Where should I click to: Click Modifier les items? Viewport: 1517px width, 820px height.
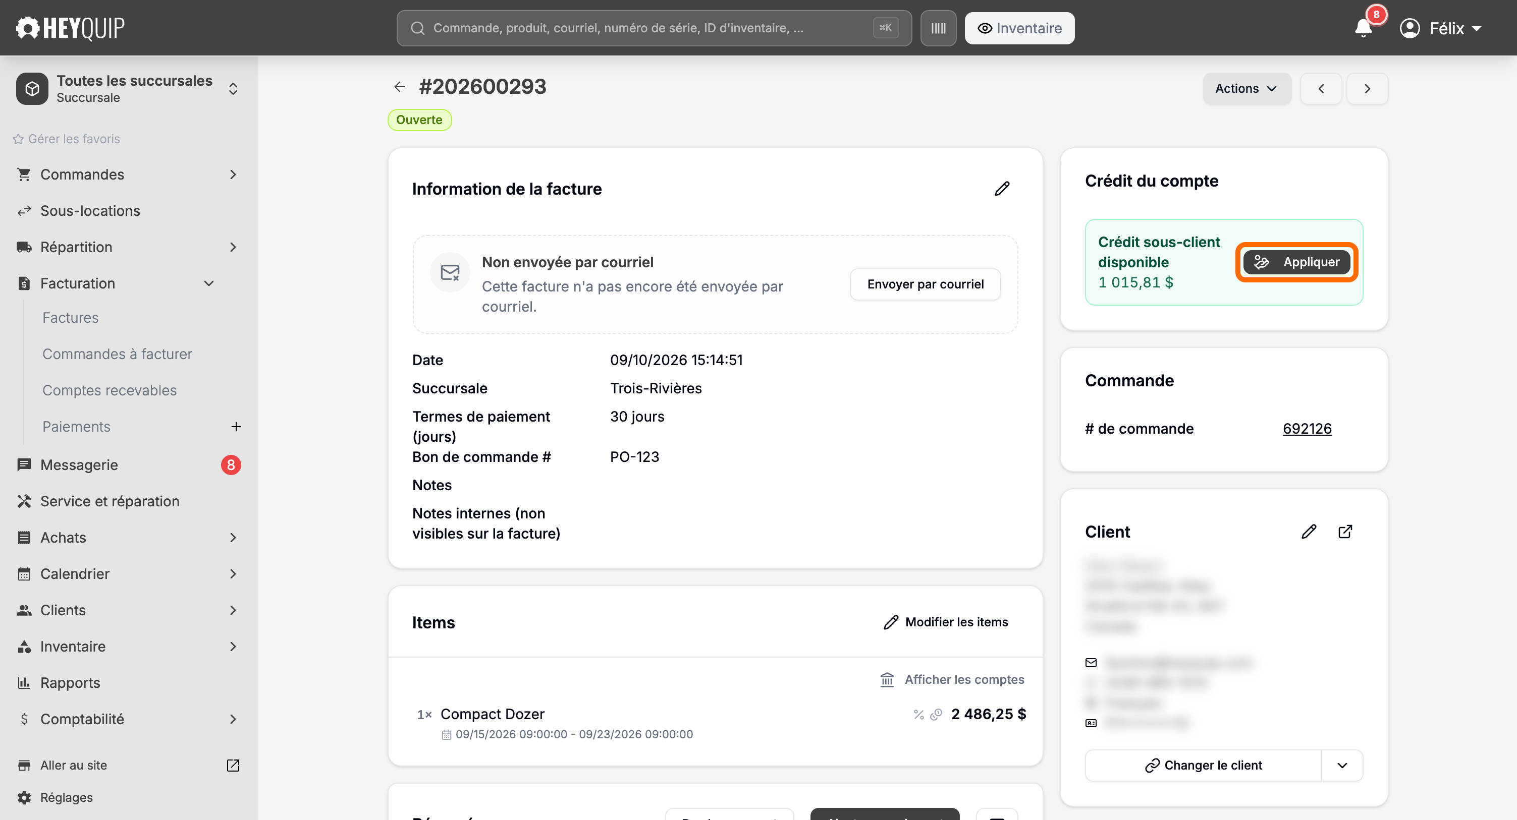[x=945, y=622]
